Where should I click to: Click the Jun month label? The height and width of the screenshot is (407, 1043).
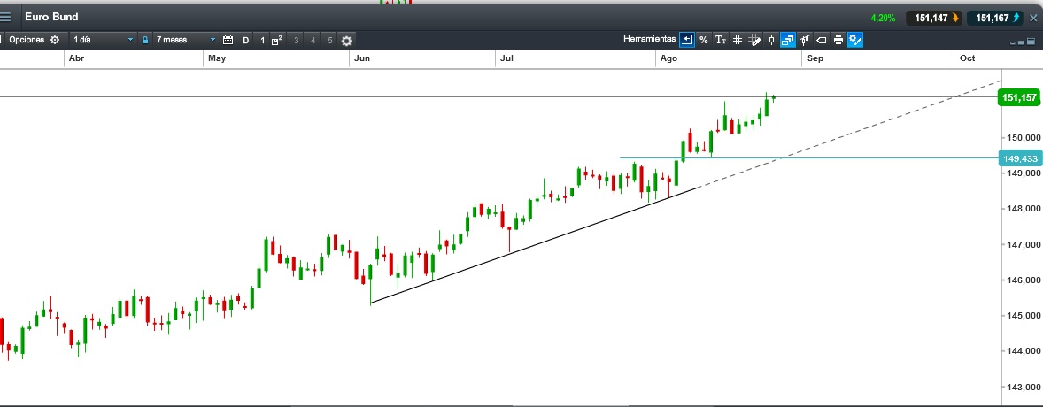click(362, 58)
